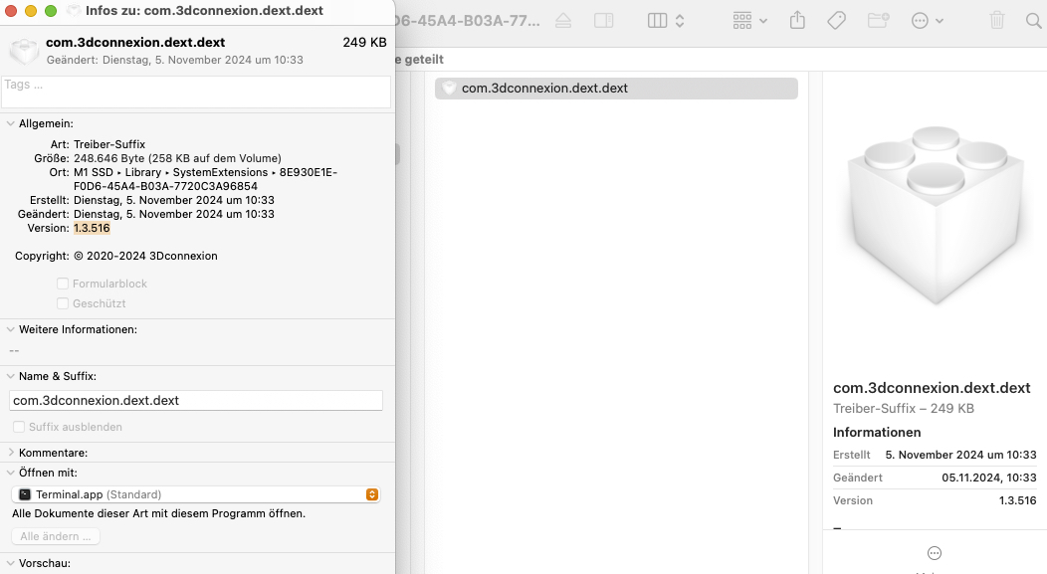Open the Terminal.app default application dropdown
The width and height of the screenshot is (1047, 574).
click(196, 494)
